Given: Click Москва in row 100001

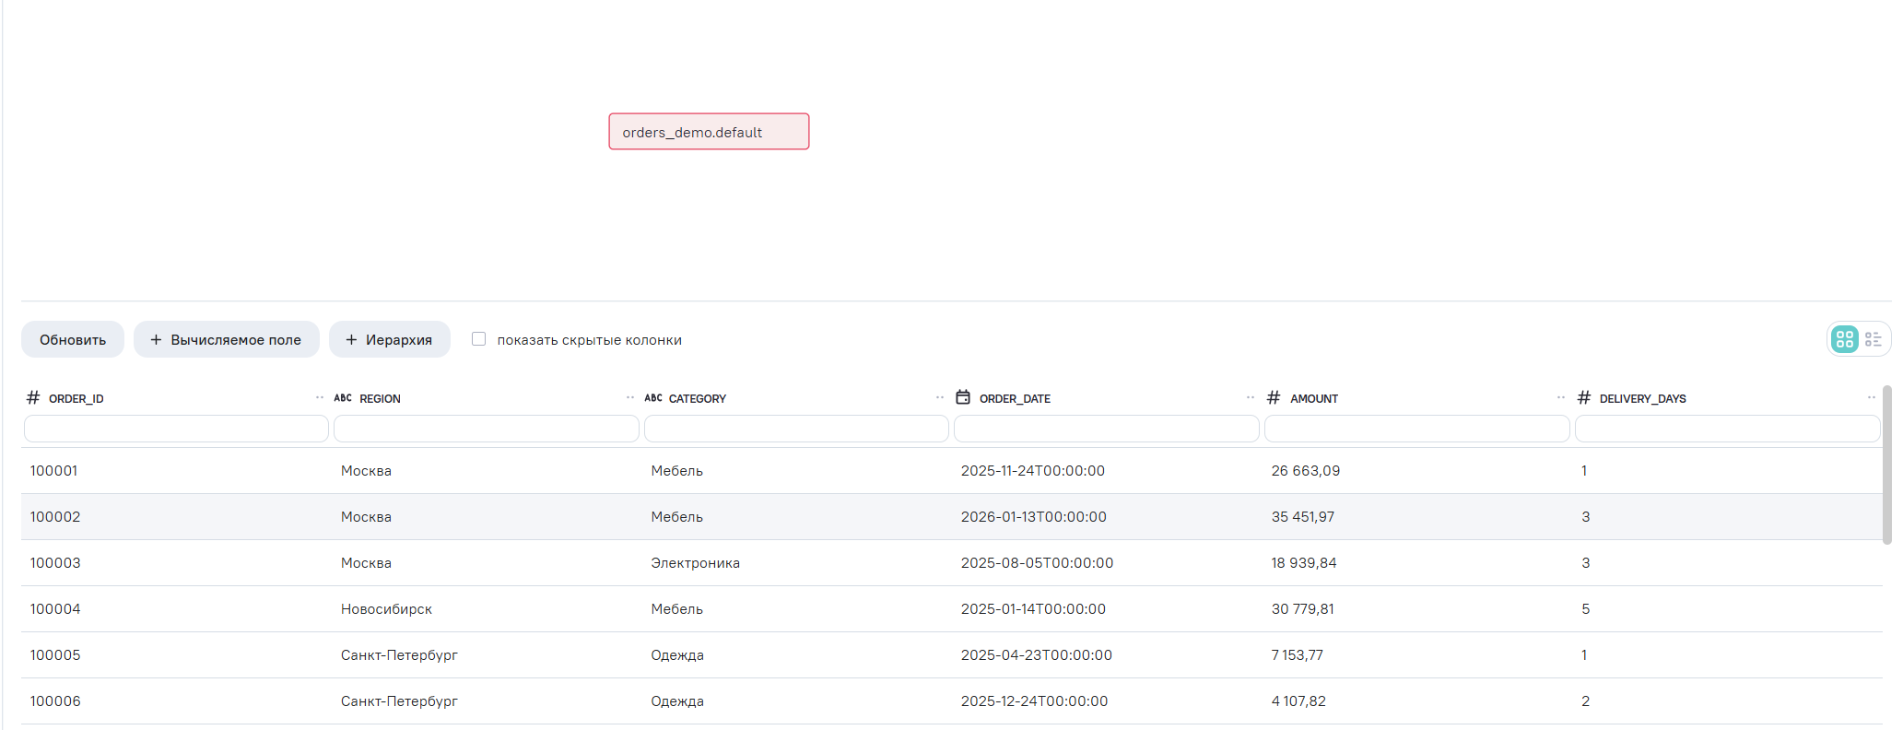Looking at the screenshot, I should tap(366, 471).
